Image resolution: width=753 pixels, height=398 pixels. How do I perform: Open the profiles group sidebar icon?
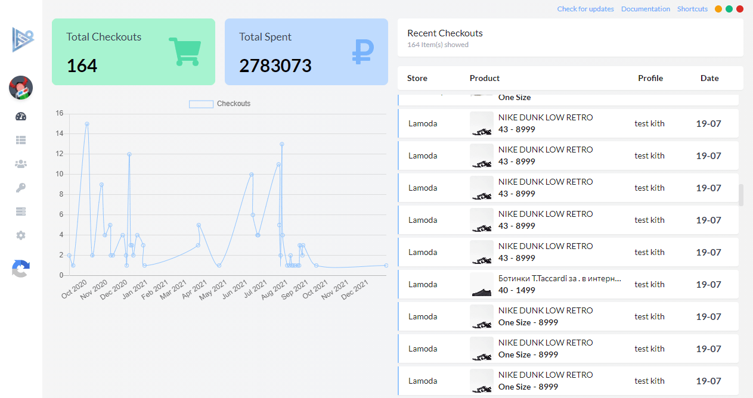[21, 164]
